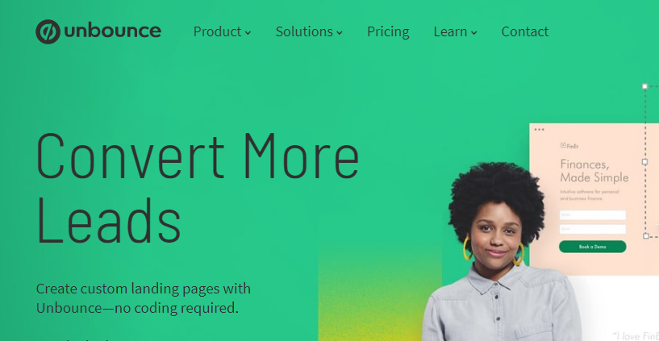The height and width of the screenshot is (341, 659).
Task: Click the Finances, Made Simple heading
Action: (594, 171)
